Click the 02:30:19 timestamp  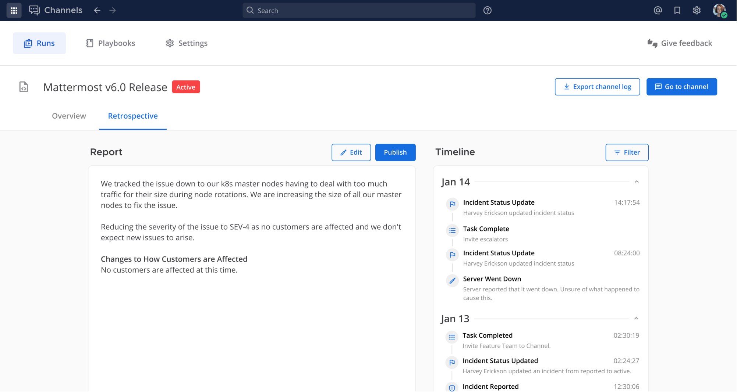pos(626,336)
